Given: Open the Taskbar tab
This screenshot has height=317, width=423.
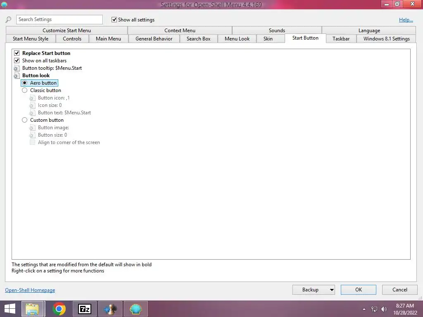Looking at the screenshot, I should [341, 39].
